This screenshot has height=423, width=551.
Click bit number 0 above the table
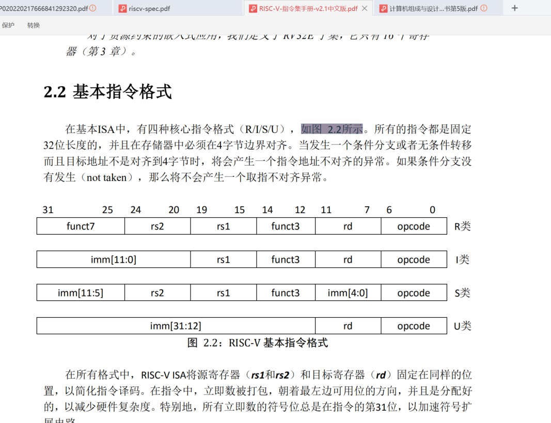click(x=432, y=210)
